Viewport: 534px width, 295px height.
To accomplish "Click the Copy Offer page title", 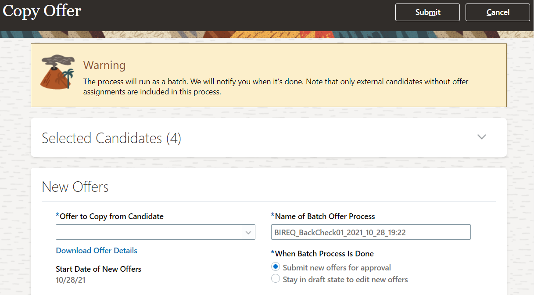I will coord(42,11).
